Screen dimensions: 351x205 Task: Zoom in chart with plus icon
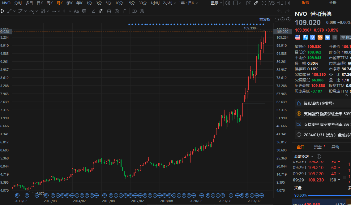point(288,19)
